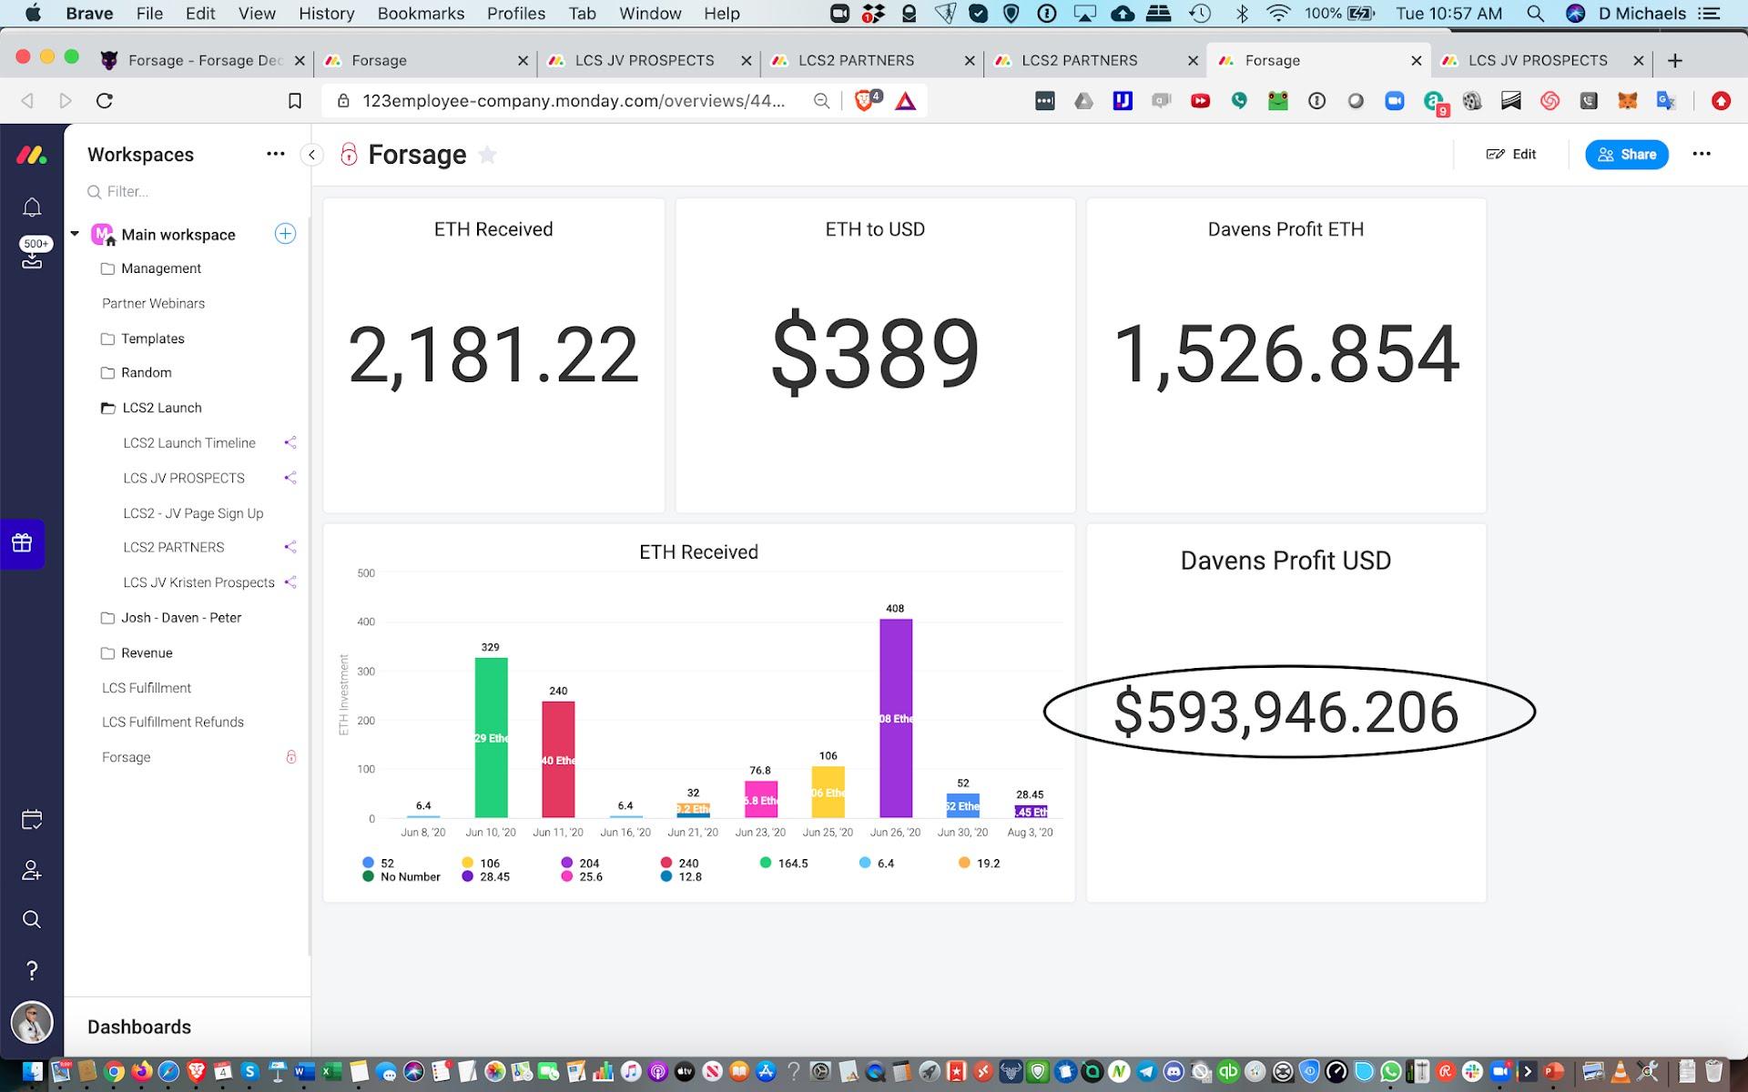This screenshot has height=1092, width=1748.
Task: Open the Bookmarks menu
Action: click(x=421, y=14)
